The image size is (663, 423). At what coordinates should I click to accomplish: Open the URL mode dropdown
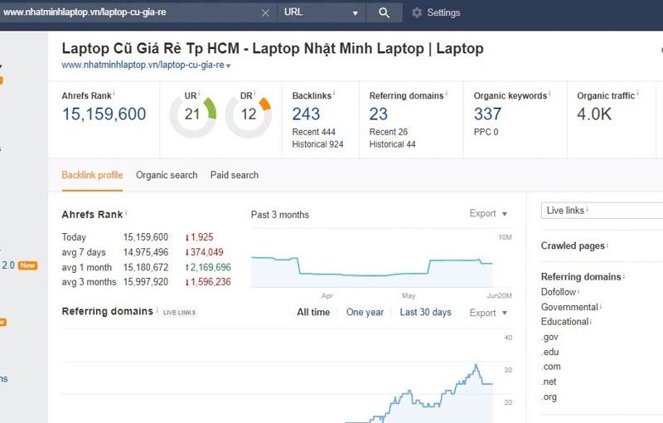tap(322, 12)
